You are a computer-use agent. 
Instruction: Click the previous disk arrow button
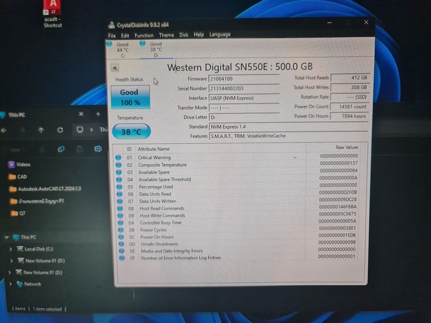click(x=115, y=68)
